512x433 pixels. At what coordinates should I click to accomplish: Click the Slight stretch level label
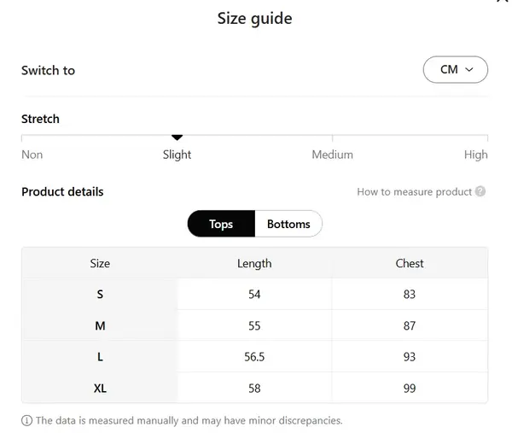coord(177,155)
